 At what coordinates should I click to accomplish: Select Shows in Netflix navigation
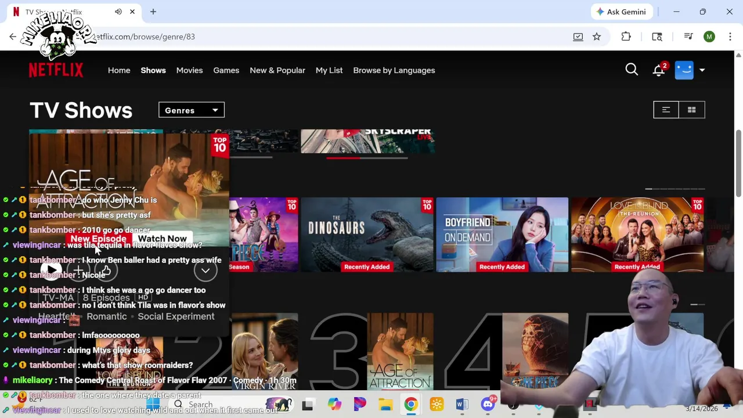click(x=153, y=70)
